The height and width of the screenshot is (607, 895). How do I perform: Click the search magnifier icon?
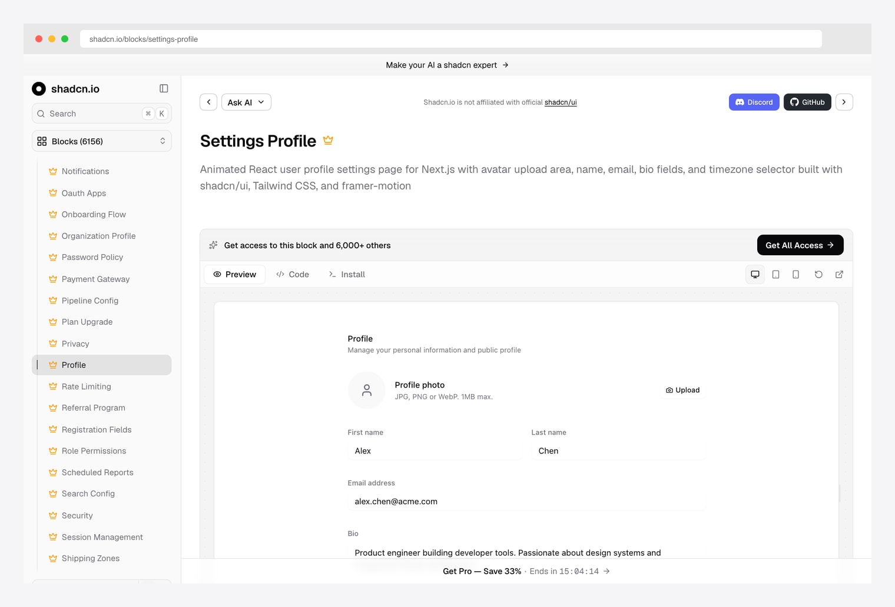tap(41, 114)
